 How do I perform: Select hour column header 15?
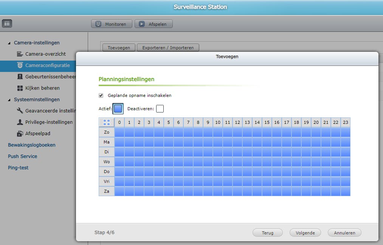267,122
